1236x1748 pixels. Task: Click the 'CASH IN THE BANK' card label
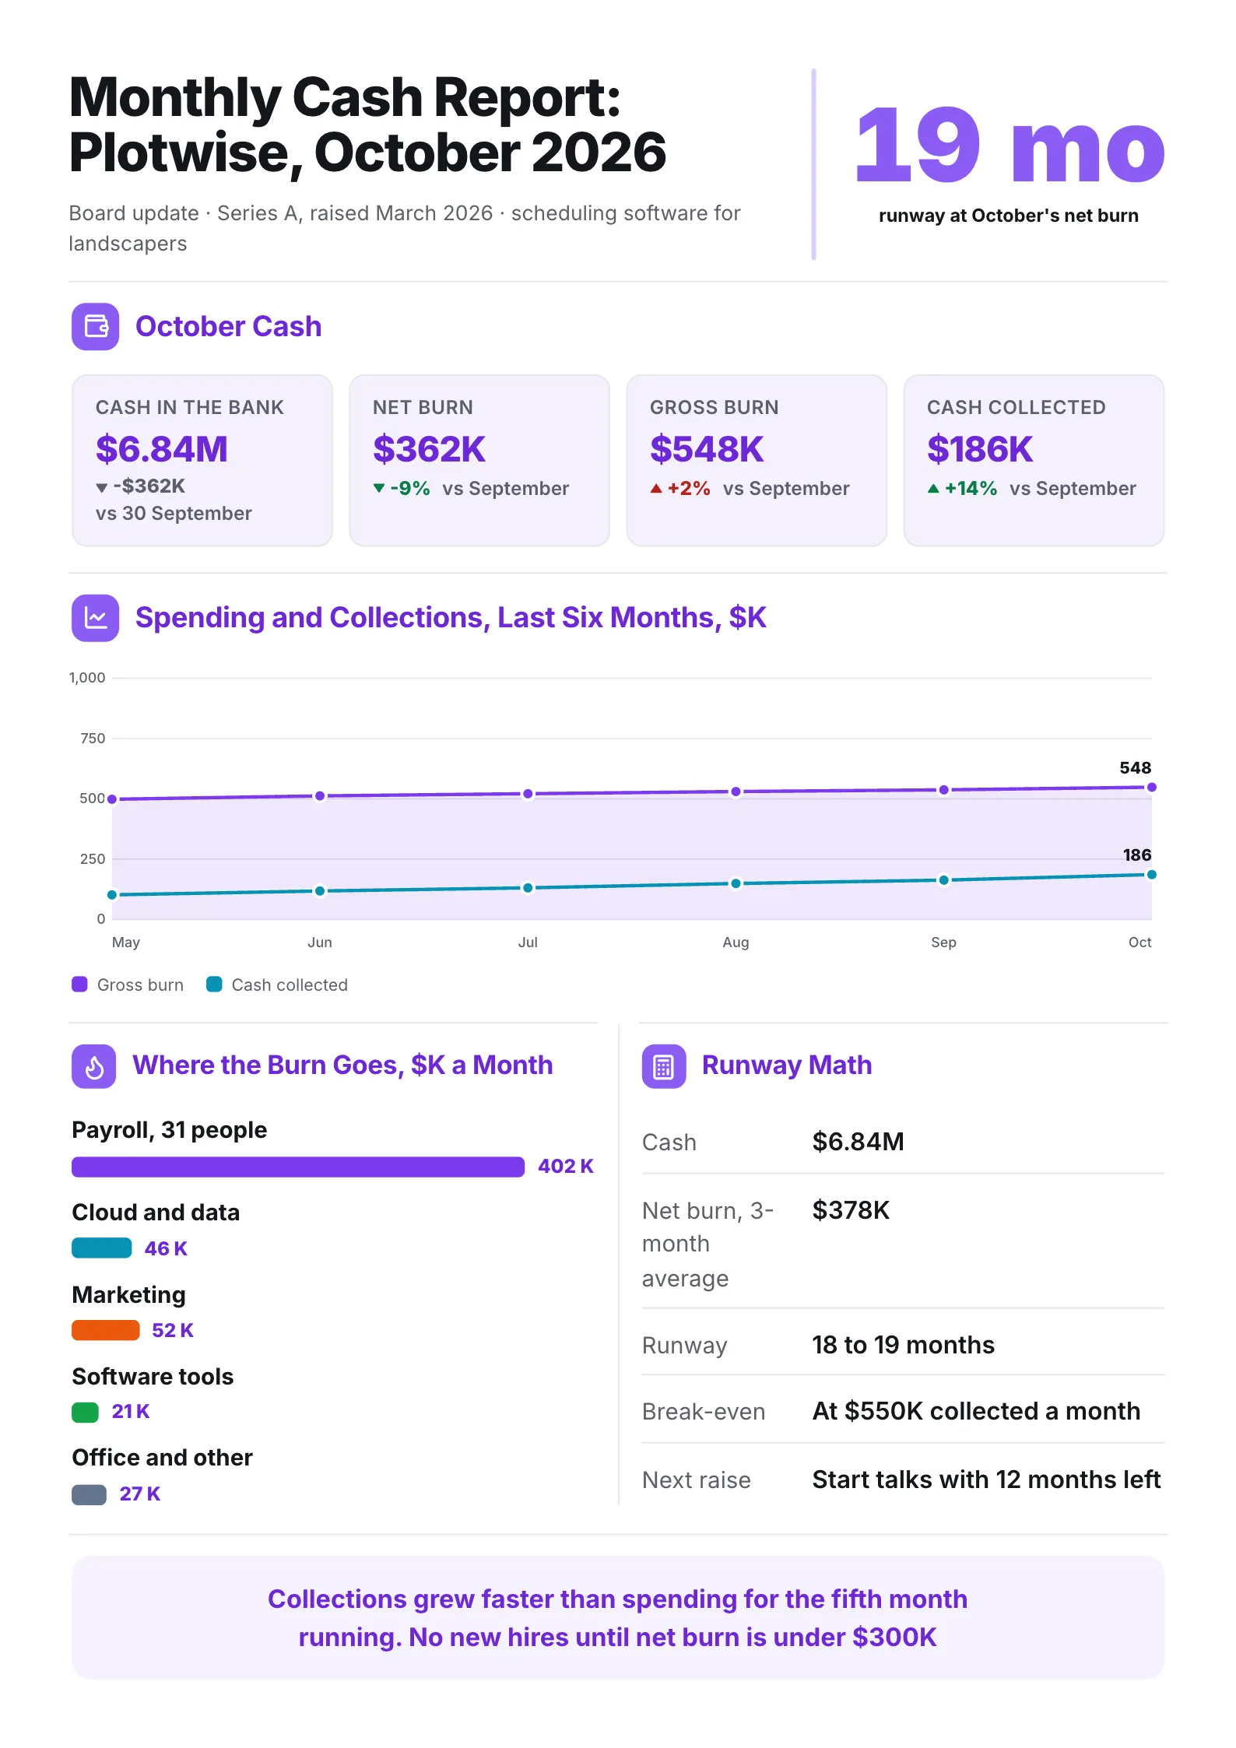coord(190,407)
